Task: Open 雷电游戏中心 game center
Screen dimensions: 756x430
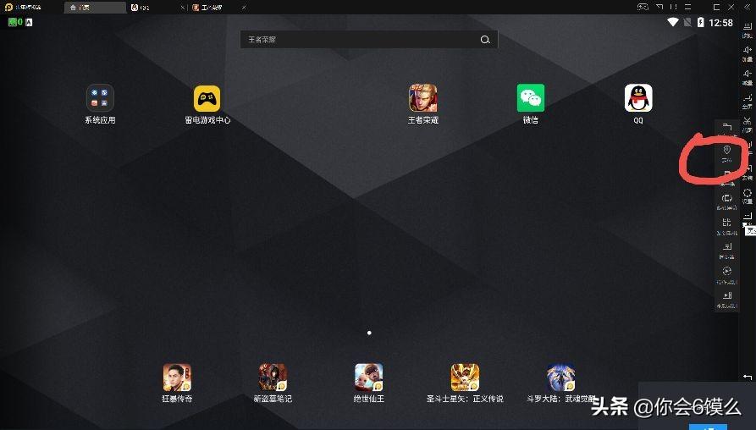Action: 207,99
